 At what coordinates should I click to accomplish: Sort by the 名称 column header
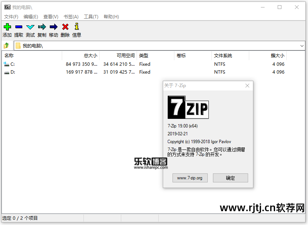pos(32,56)
